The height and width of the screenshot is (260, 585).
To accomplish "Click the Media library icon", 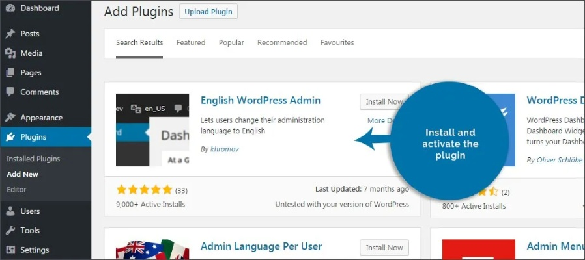I will (10, 53).
